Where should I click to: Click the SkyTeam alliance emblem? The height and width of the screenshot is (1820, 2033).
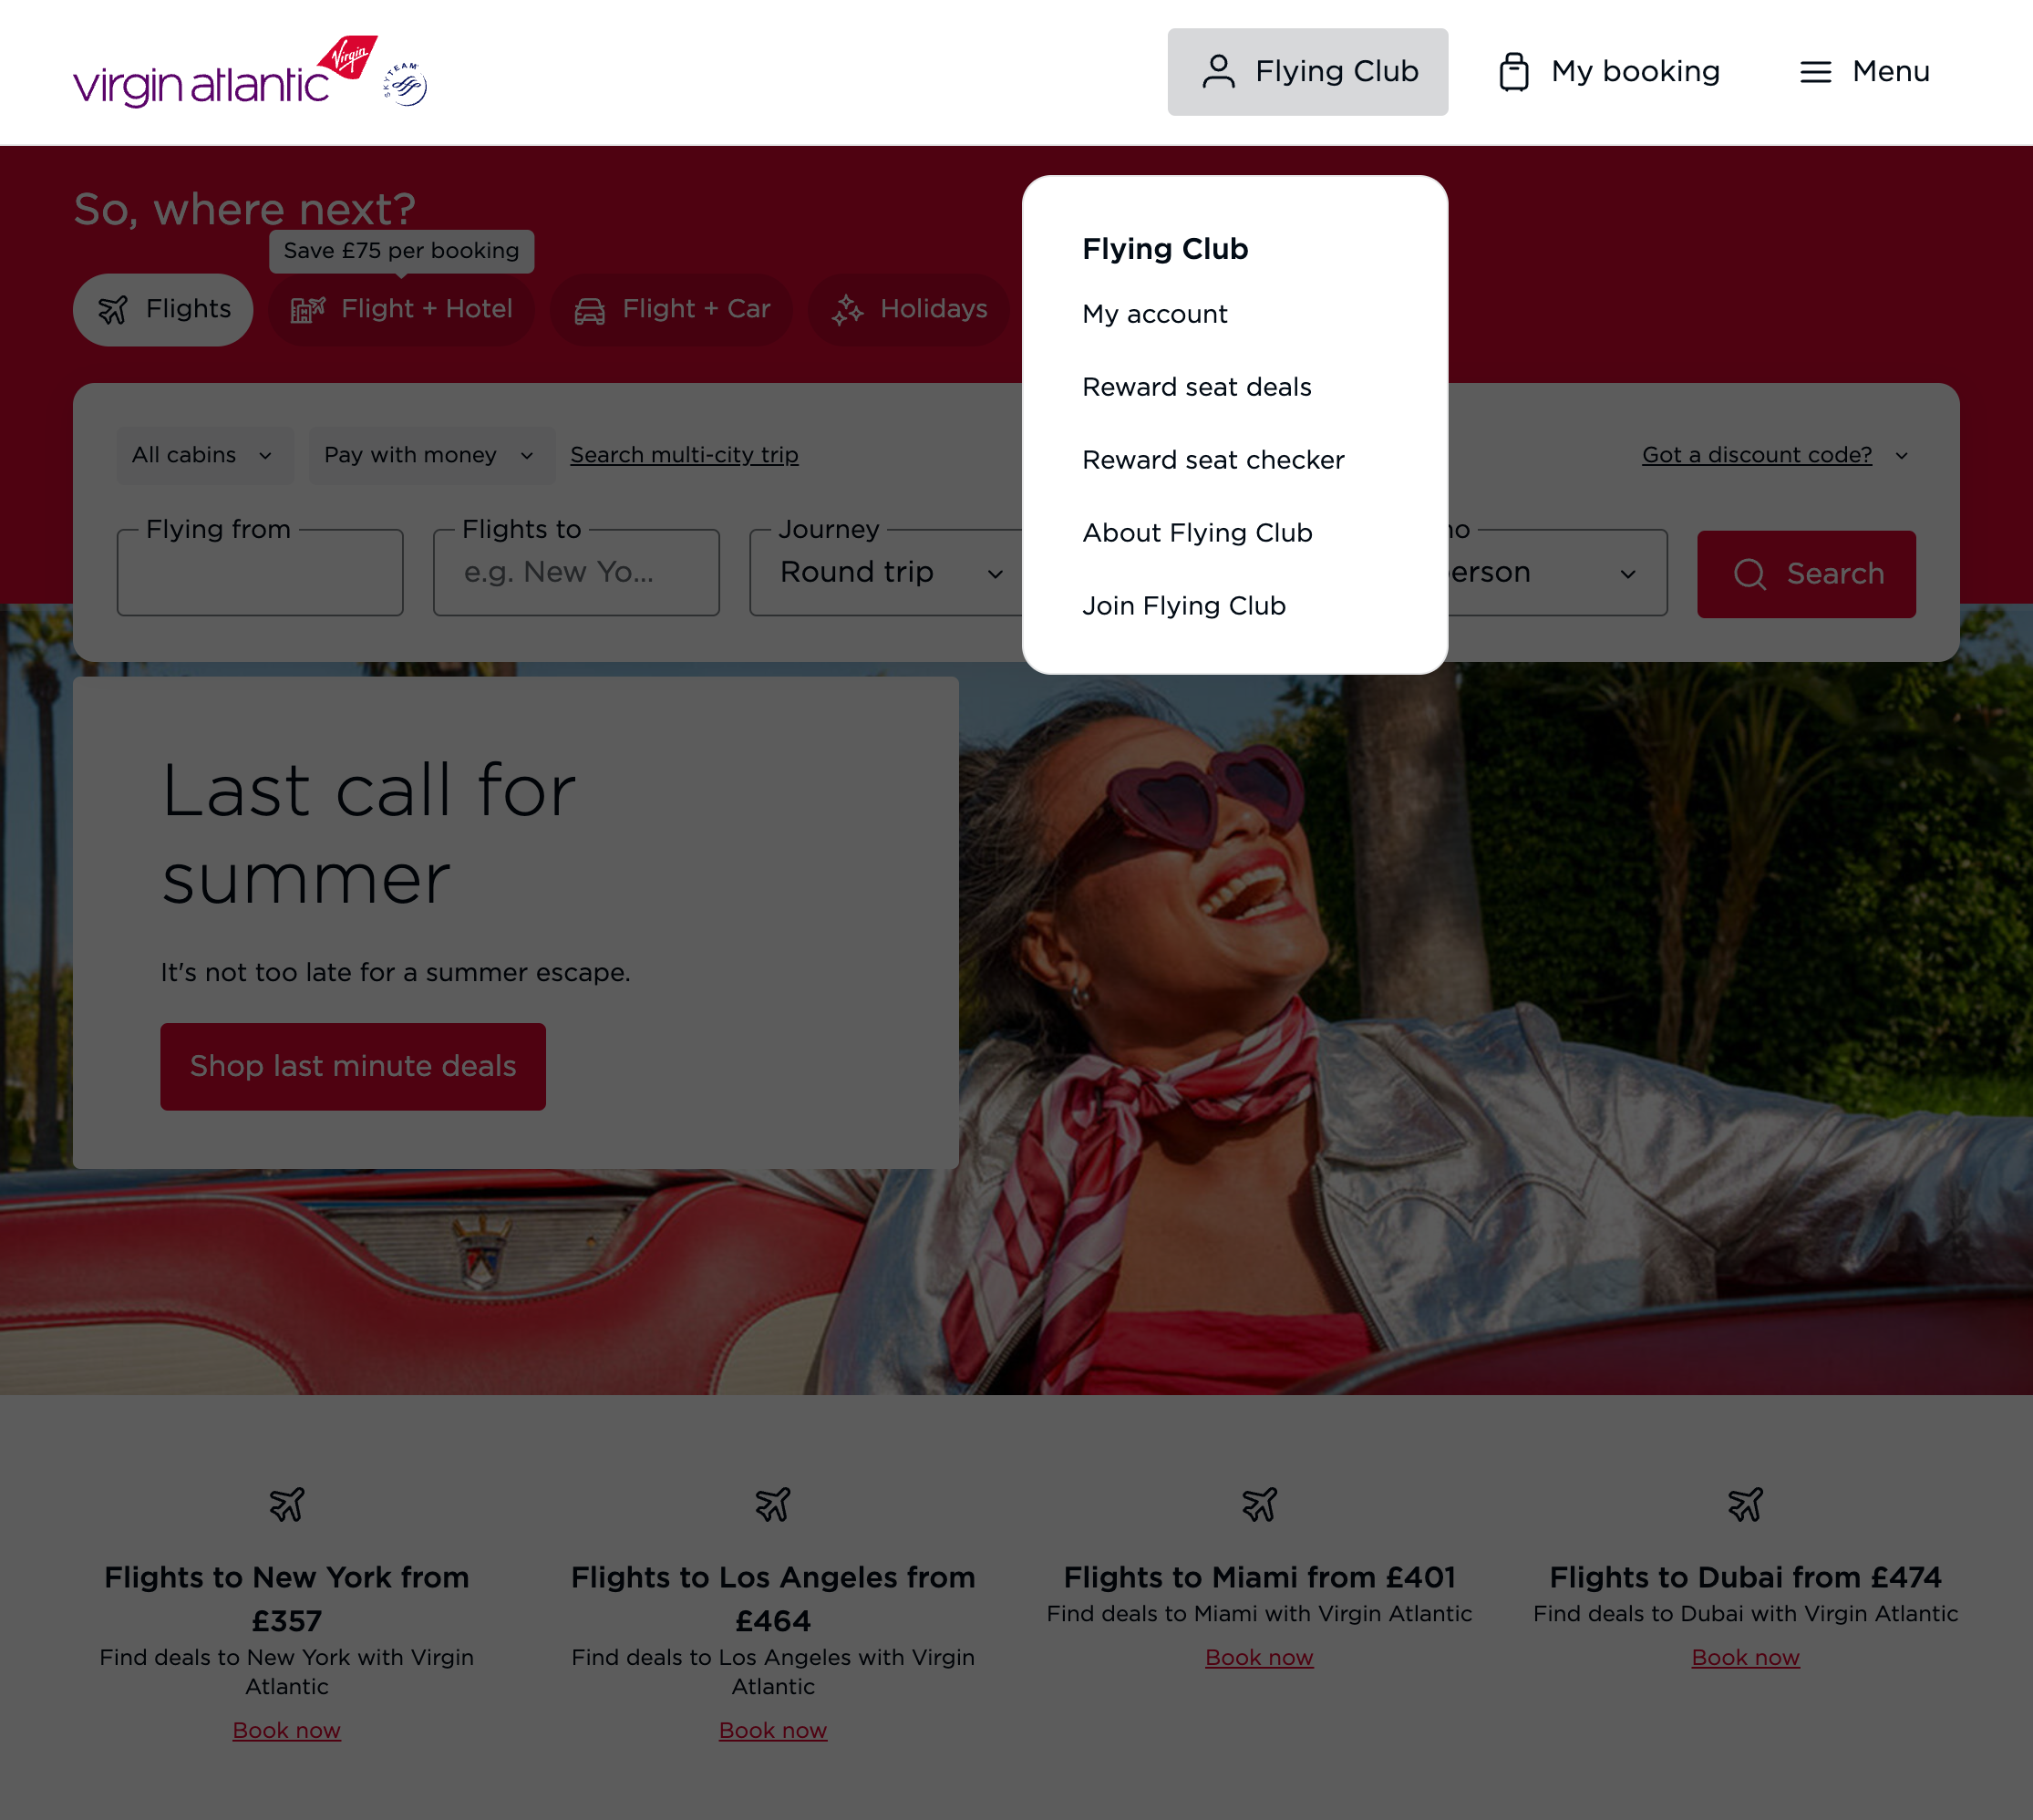pos(405,84)
